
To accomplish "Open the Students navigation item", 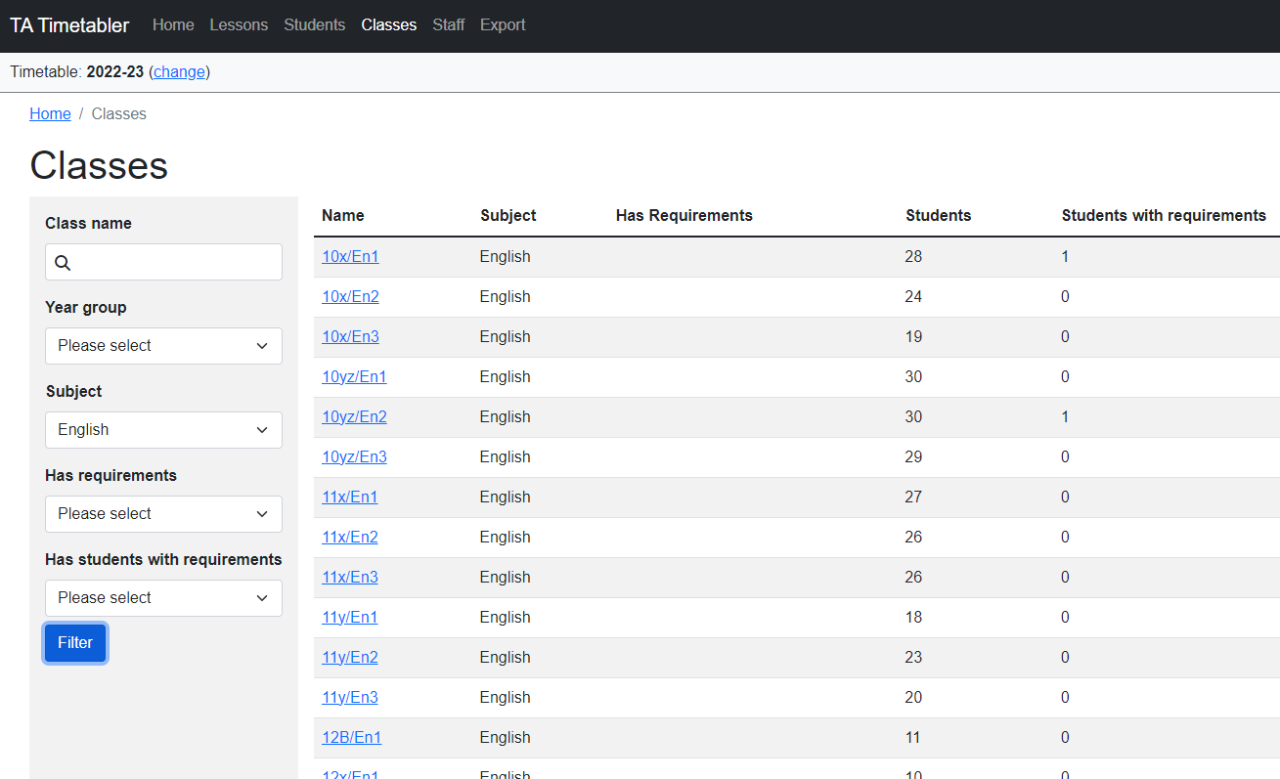I will (314, 25).
